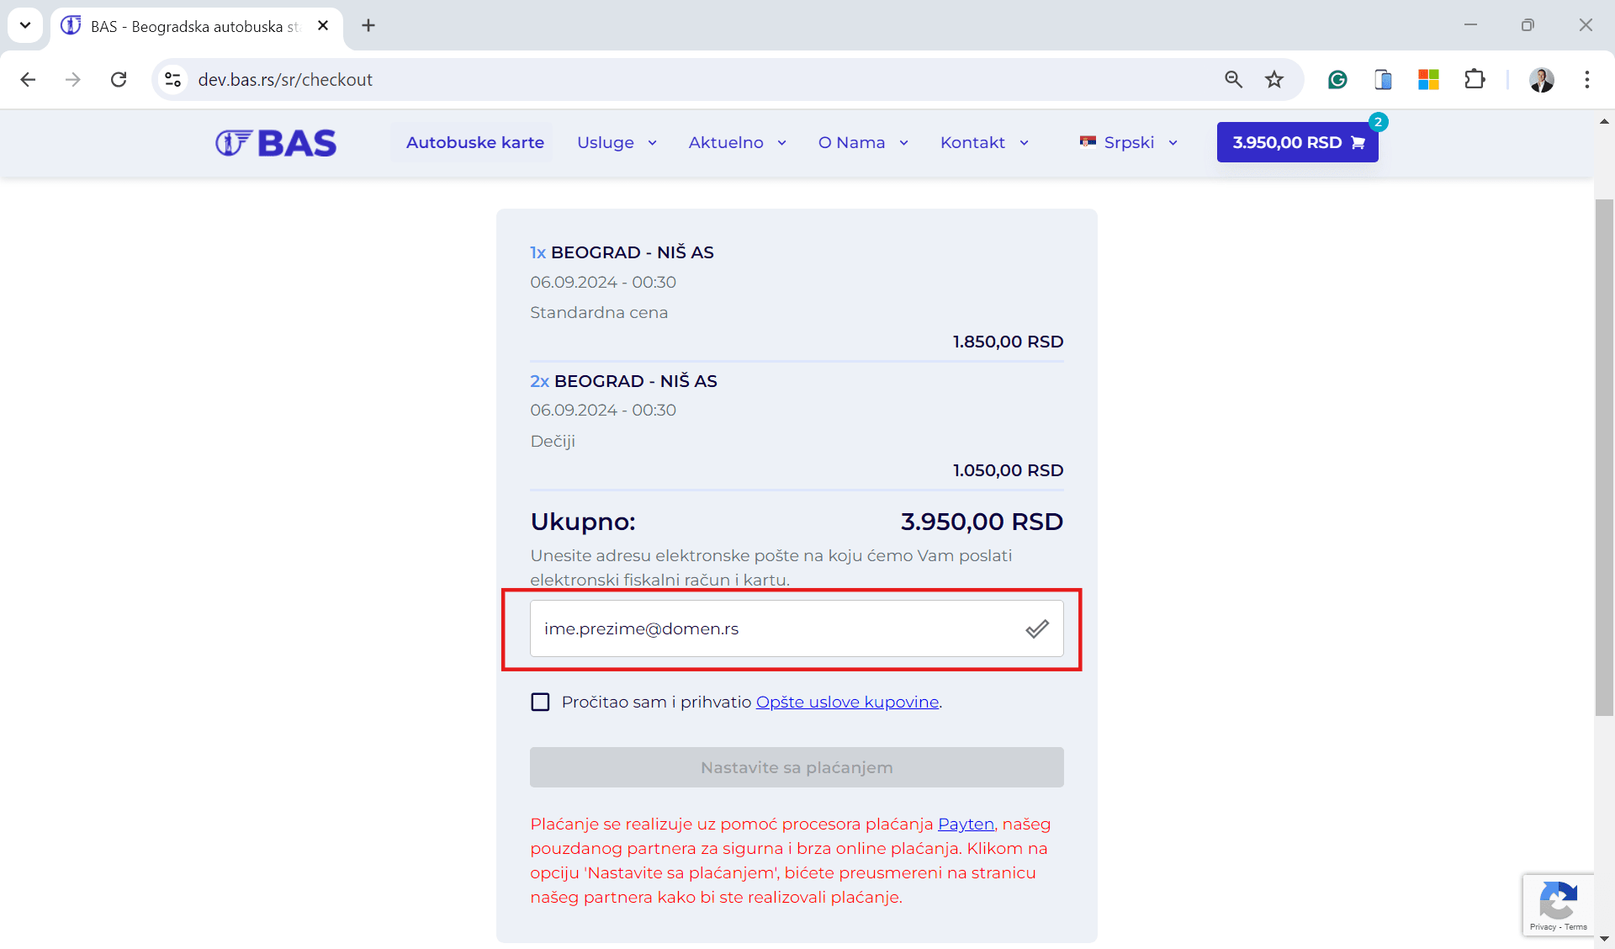Minimize the browser window
This screenshot has height=949, width=1615.
click(x=1470, y=25)
